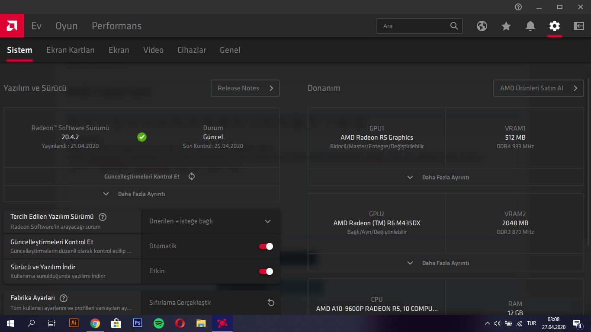Click Sıfırlama Gerçekleştir button
Viewport: 591px width, 332px height.
[211, 303]
